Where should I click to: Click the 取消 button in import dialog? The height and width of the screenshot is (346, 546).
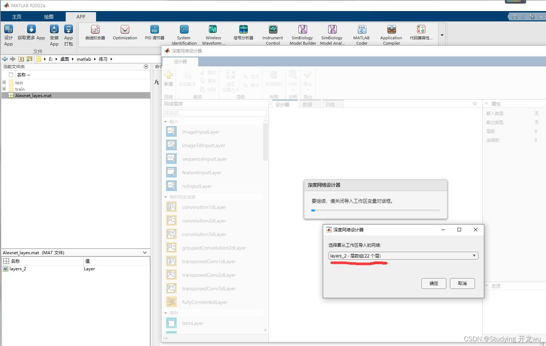coord(462,284)
